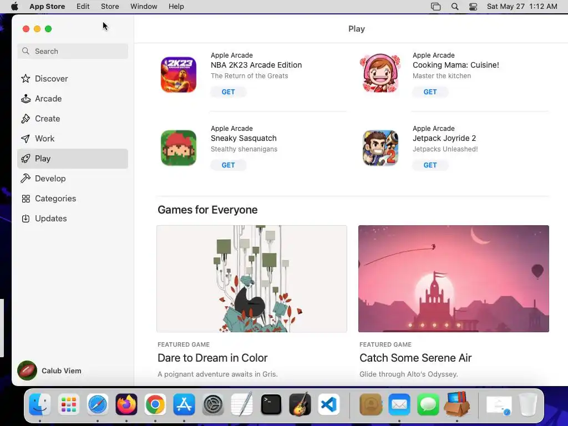This screenshot has width=568, height=426.
Task: Click the NBA 2K23 Arcade Edition app icon
Action: point(179,75)
